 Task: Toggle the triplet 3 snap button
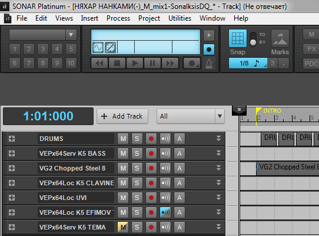pos(273,63)
